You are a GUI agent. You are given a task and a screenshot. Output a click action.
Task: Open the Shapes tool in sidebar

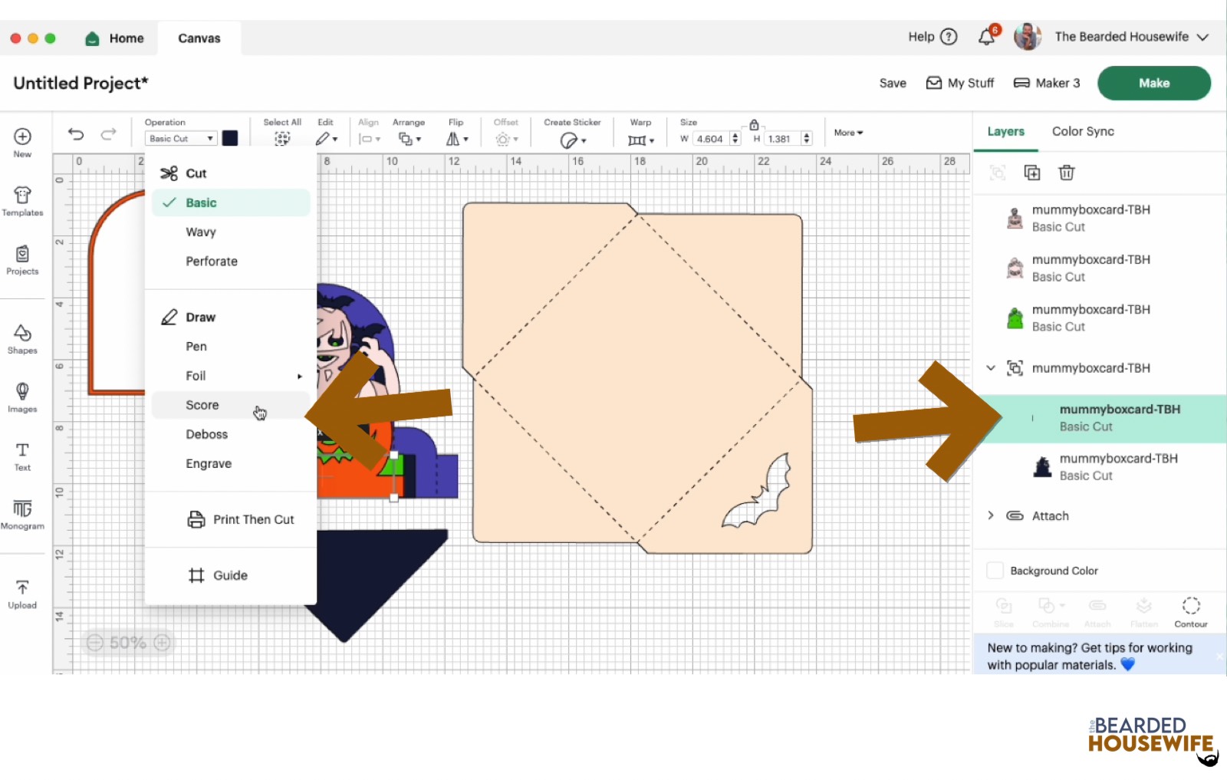(x=22, y=338)
